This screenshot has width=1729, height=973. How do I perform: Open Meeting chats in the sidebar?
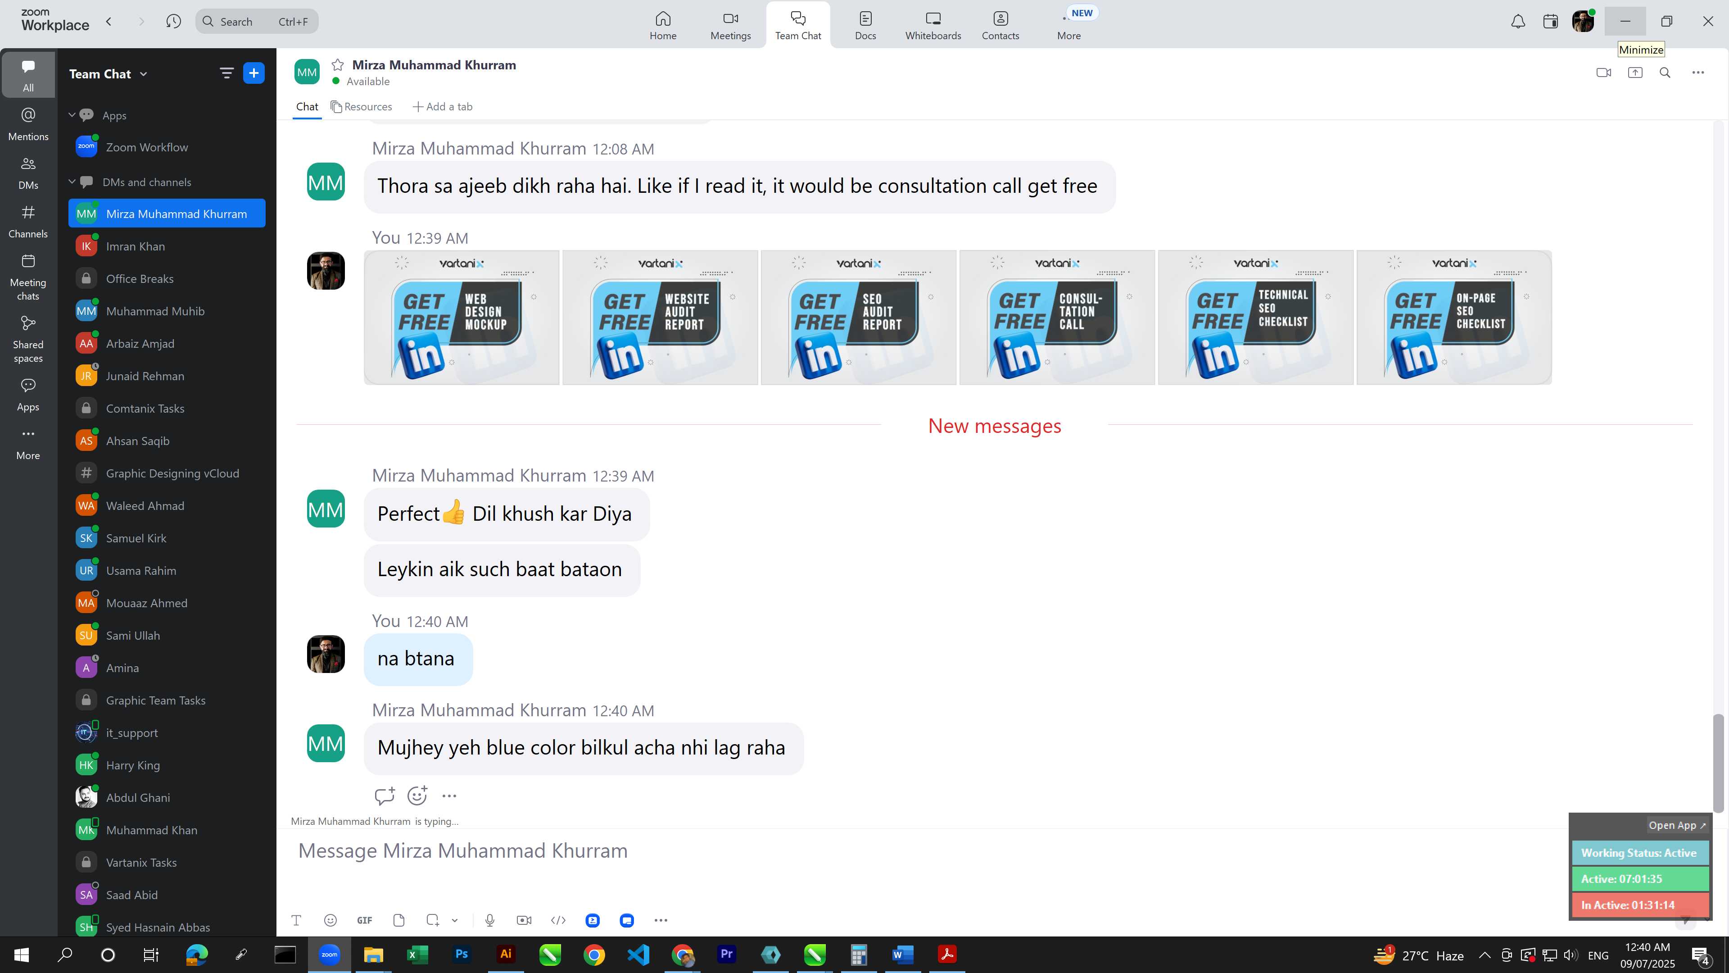pos(28,277)
